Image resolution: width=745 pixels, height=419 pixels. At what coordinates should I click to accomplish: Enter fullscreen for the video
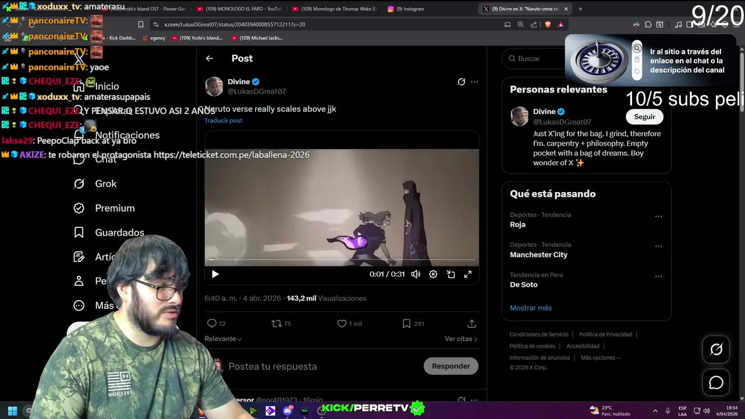pos(467,274)
